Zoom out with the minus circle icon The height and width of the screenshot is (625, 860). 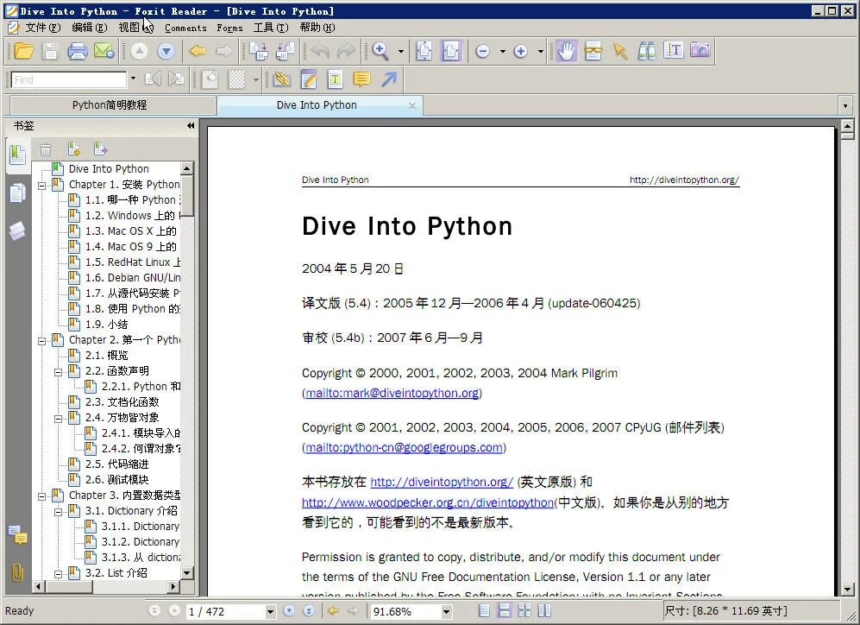tap(483, 52)
